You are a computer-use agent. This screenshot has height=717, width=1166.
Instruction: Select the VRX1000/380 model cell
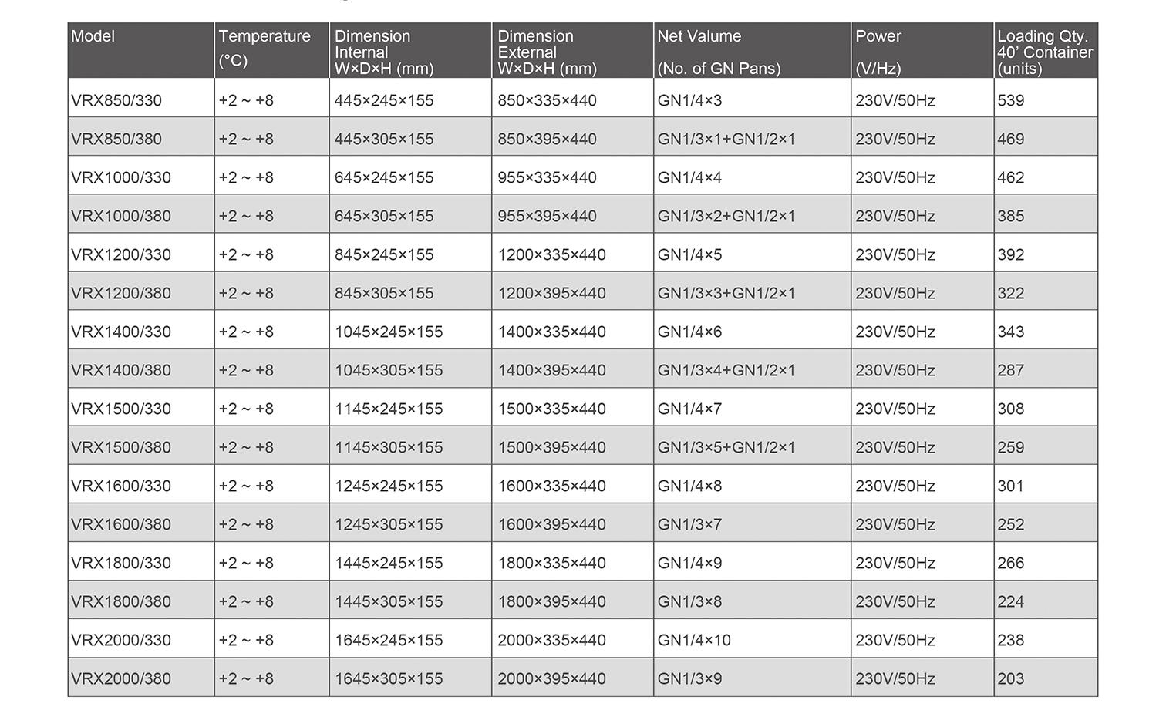tap(121, 216)
